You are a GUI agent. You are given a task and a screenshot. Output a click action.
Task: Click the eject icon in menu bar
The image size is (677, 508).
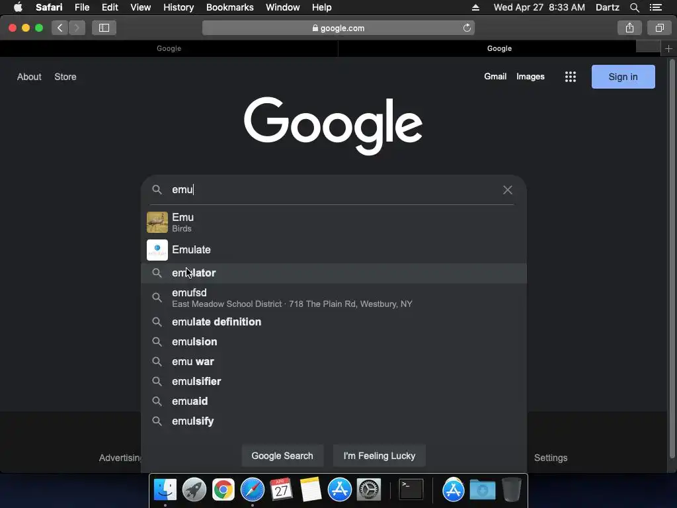click(x=475, y=7)
